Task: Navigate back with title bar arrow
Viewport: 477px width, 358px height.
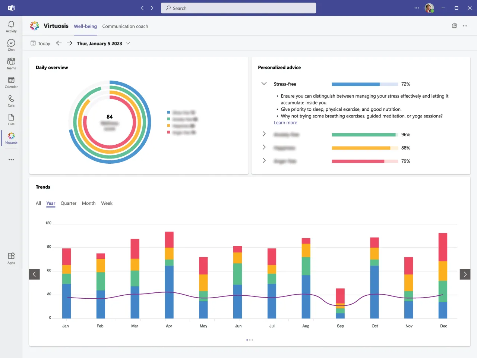Action: (x=142, y=8)
